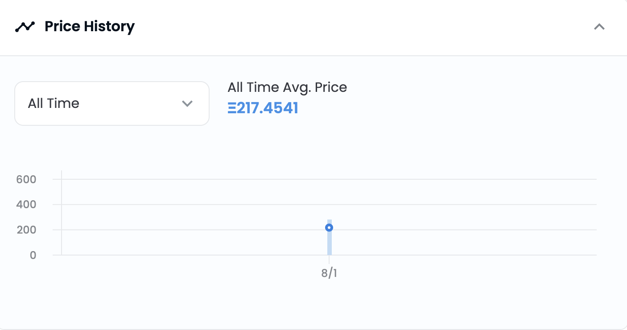Click the 0 y-axis label
The image size is (627, 330).
click(x=33, y=256)
